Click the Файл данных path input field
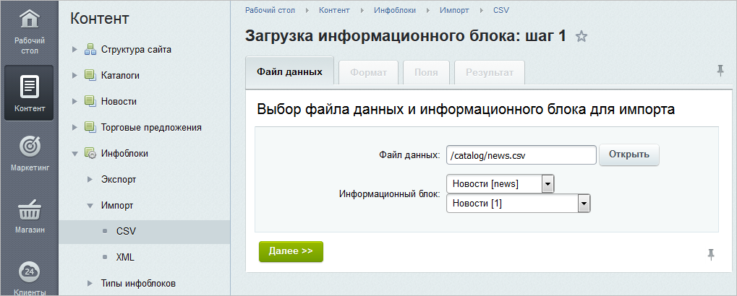Screen dimensions: 737x296 click(x=521, y=154)
